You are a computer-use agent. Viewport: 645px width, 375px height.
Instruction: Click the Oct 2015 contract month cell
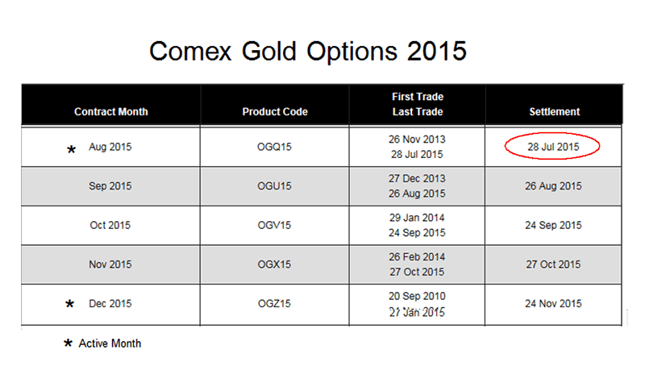click(x=111, y=225)
